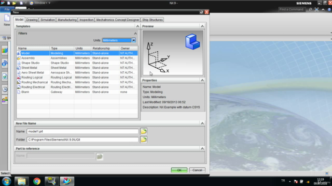The width and height of the screenshot is (332, 186).
Task: Sort templates by Name column header
Action: pyautogui.click(x=33, y=48)
